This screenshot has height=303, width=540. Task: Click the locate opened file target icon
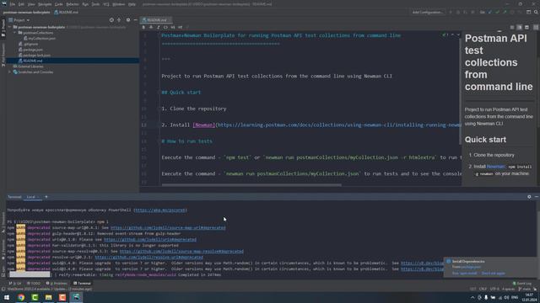pos(111,20)
